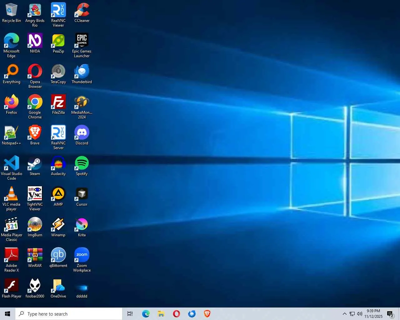Select the Everything search icon
The image size is (400, 320).
[x=12, y=74]
